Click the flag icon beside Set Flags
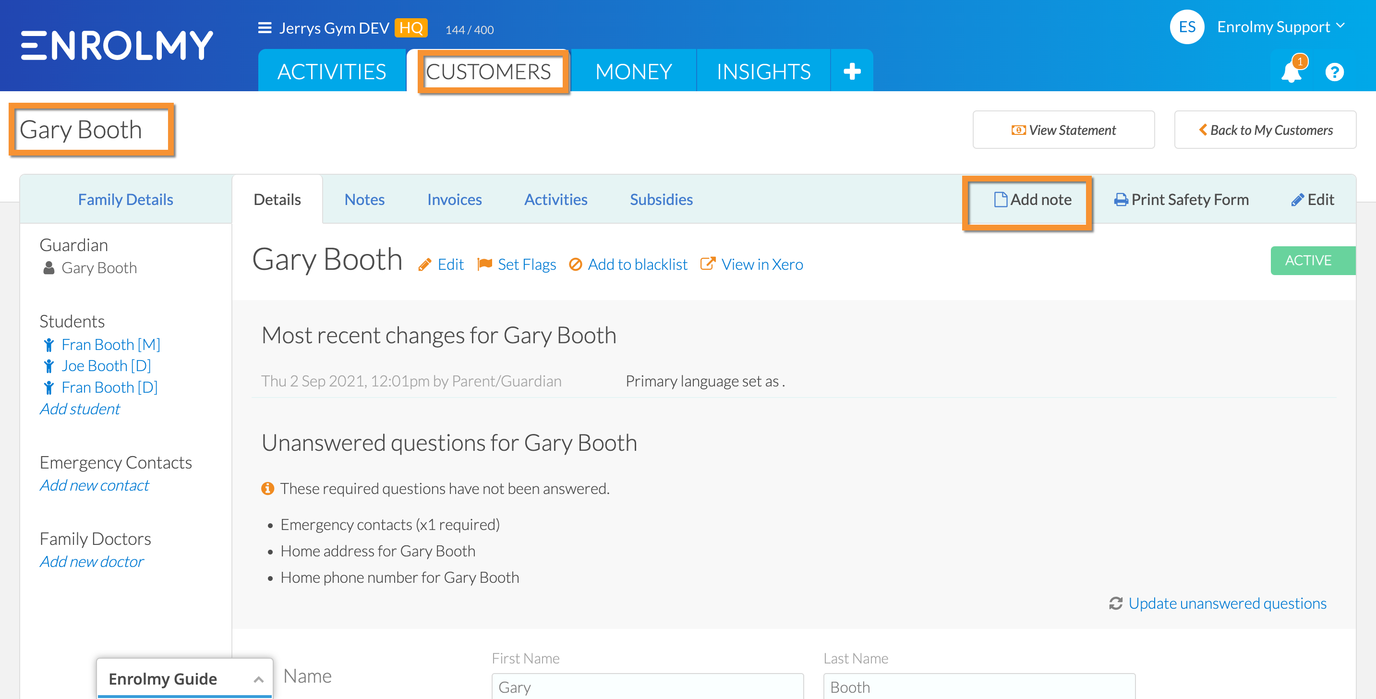1376x699 pixels. [x=484, y=264]
